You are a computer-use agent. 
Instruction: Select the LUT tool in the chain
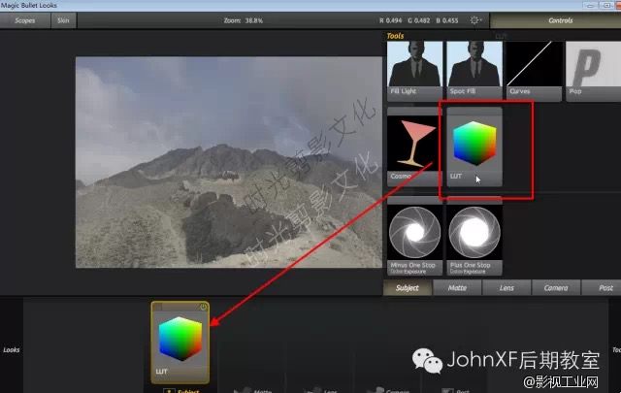pos(180,343)
